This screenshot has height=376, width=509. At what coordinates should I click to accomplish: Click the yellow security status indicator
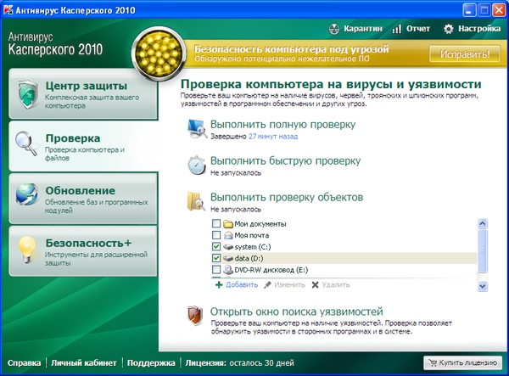coord(159,53)
